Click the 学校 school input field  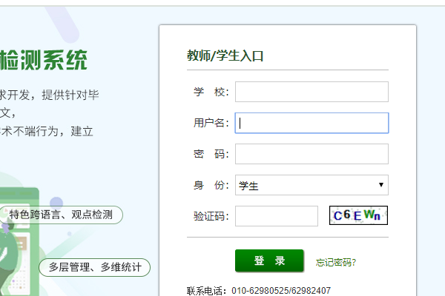(x=311, y=92)
